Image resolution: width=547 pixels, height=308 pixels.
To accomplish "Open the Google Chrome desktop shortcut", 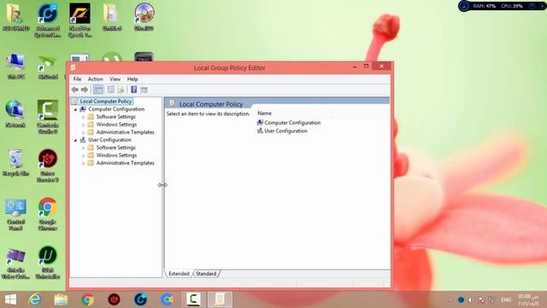I will tap(48, 214).
